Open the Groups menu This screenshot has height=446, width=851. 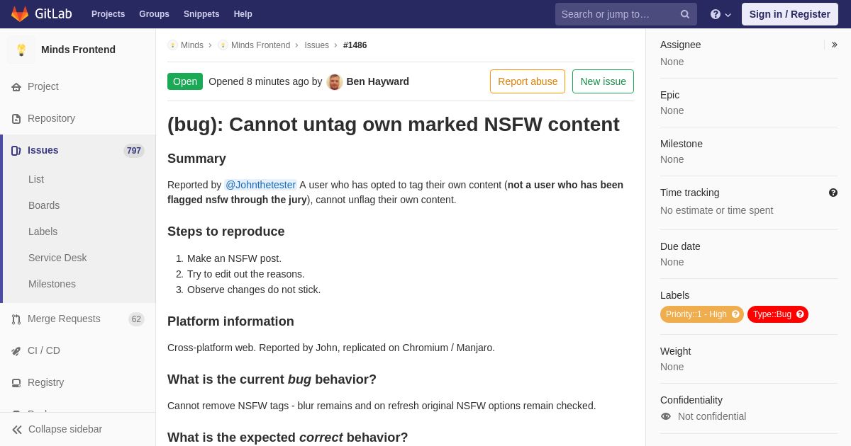pyautogui.click(x=154, y=14)
